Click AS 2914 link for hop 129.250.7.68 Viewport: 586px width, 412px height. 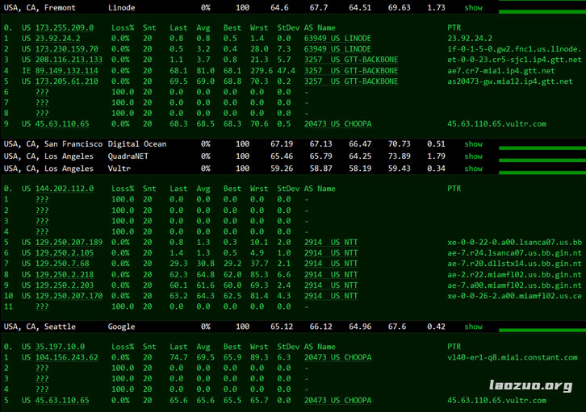315,264
